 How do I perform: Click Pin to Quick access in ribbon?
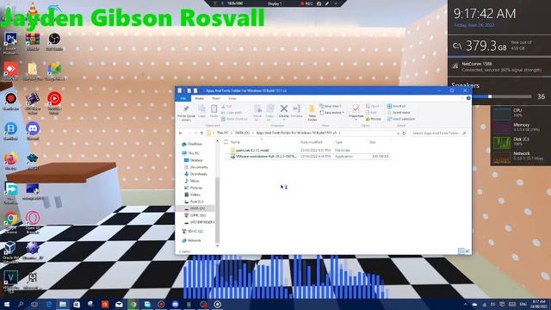[x=186, y=113]
